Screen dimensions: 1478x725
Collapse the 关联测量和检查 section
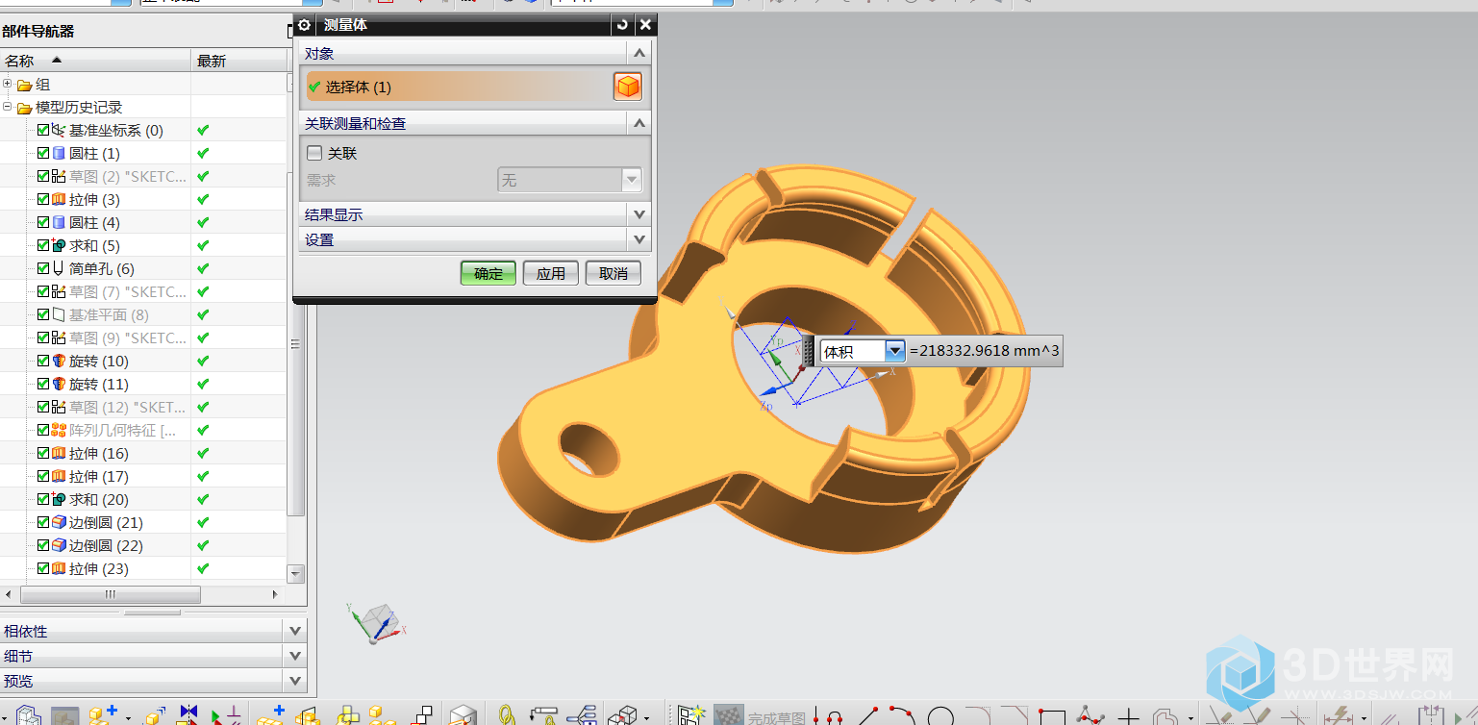point(639,123)
